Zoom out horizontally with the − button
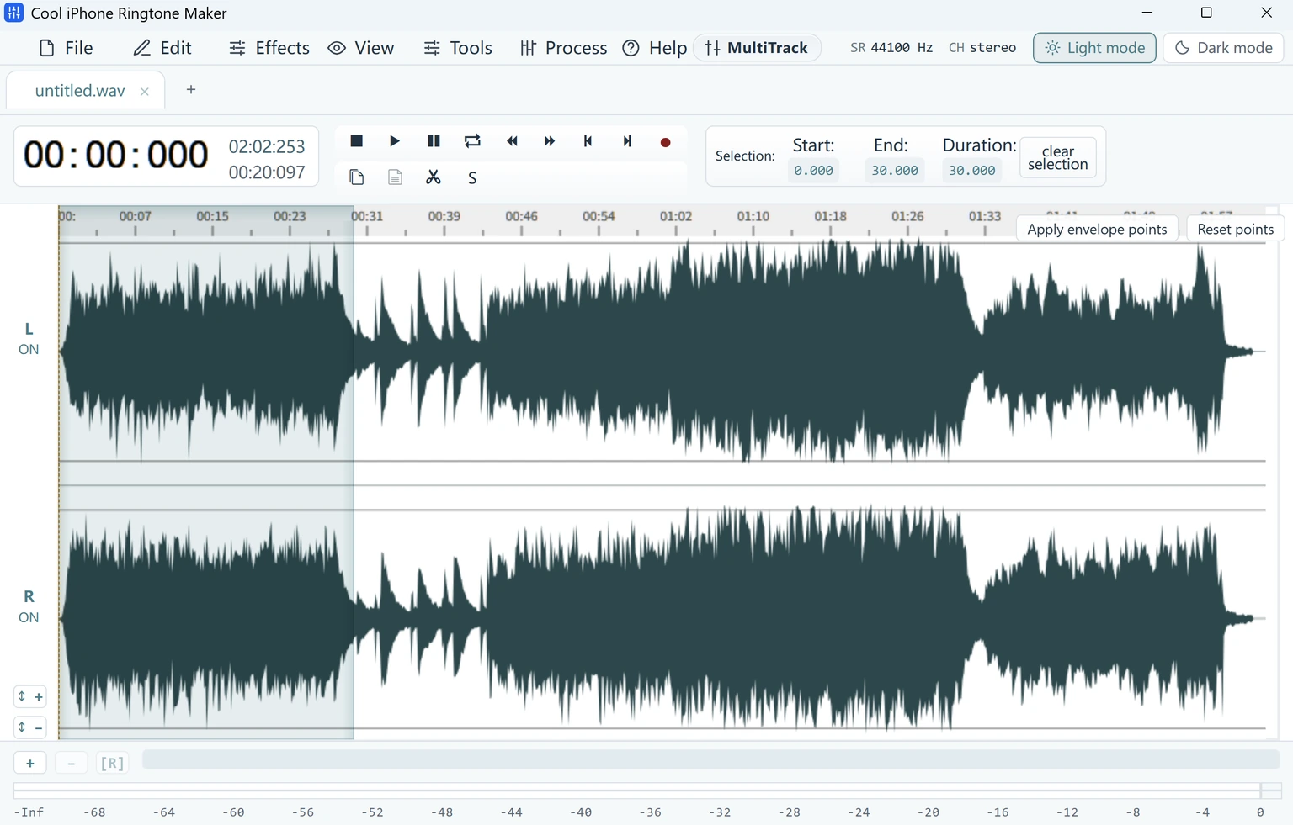The width and height of the screenshot is (1293, 825). tap(72, 764)
